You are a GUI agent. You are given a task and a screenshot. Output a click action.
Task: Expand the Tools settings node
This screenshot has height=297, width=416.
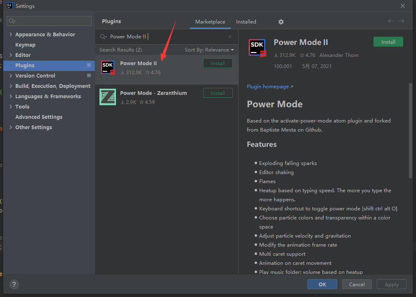tap(11, 106)
